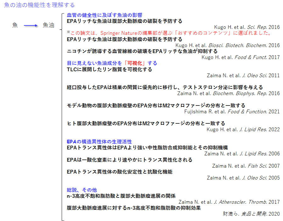Click citation Kugo H. Food & Funct. 2017
This screenshot has height=221, width=283.
[241, 57]
